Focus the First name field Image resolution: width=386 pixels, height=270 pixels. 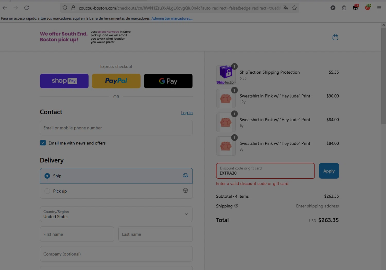pyautogui.click(x=77, y=234)
